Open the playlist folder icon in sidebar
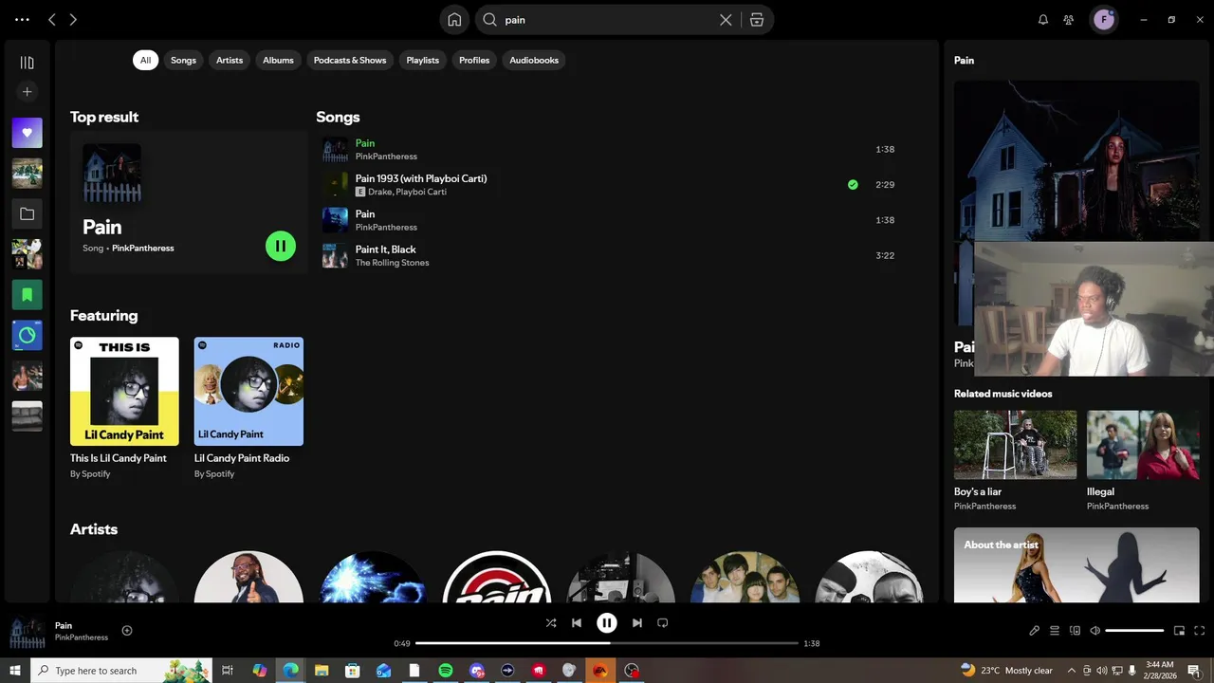Image resolution: width=1214 pixels, height=683 pixels. [x=27, y=214]
